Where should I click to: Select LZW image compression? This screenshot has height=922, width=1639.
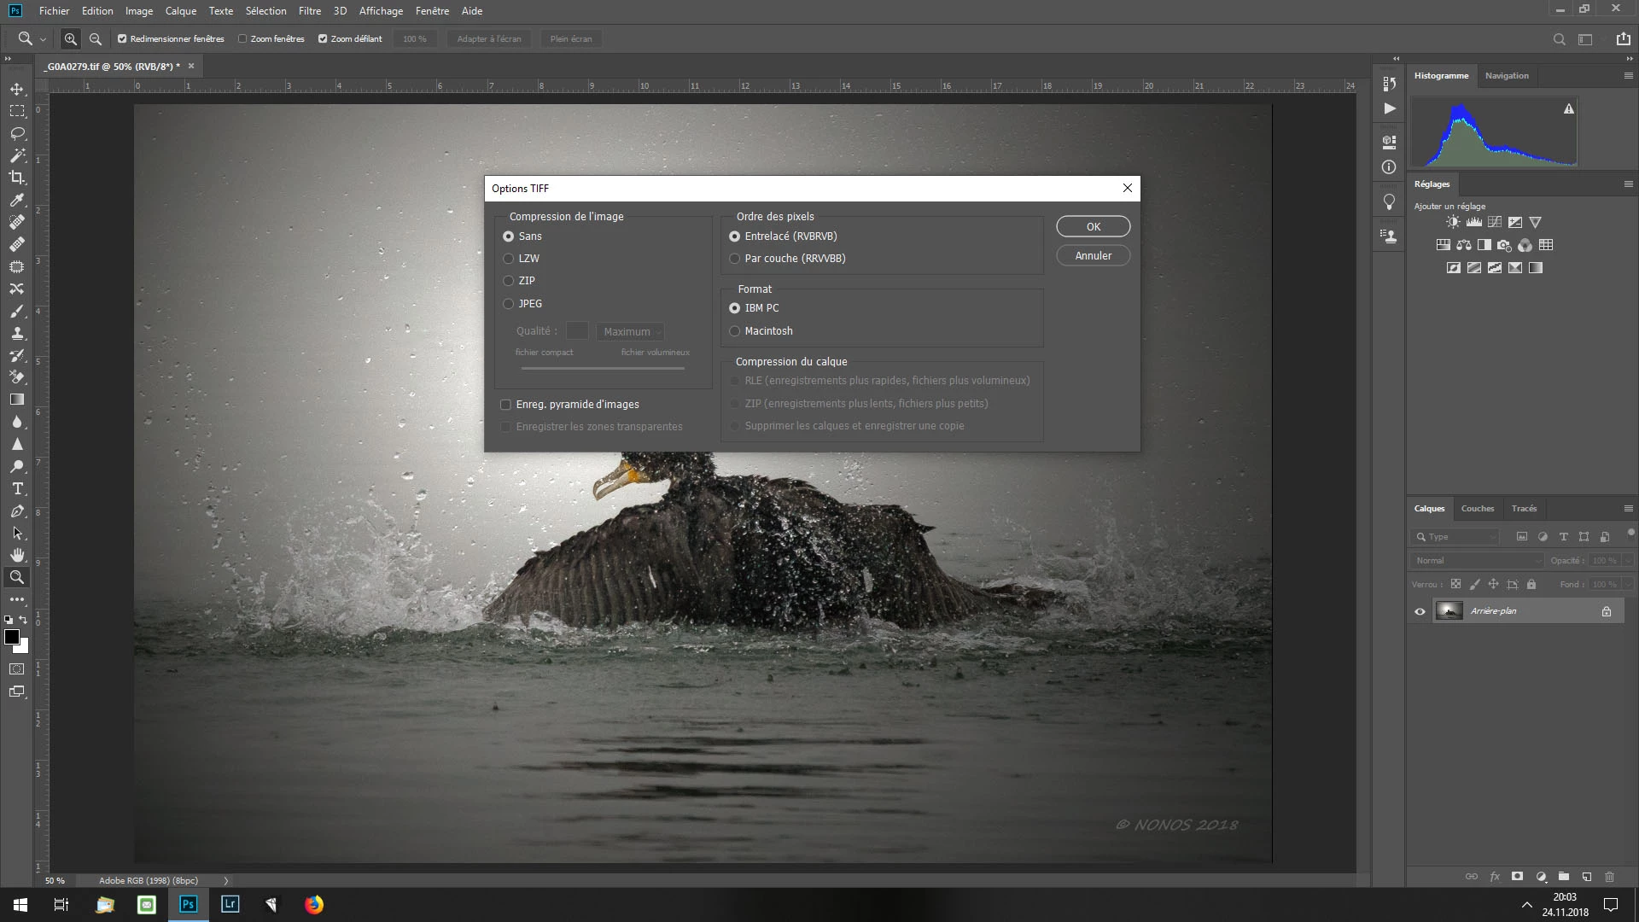[509, 258]
